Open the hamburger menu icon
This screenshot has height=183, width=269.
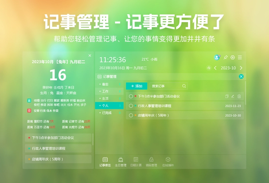pos(240,57)
